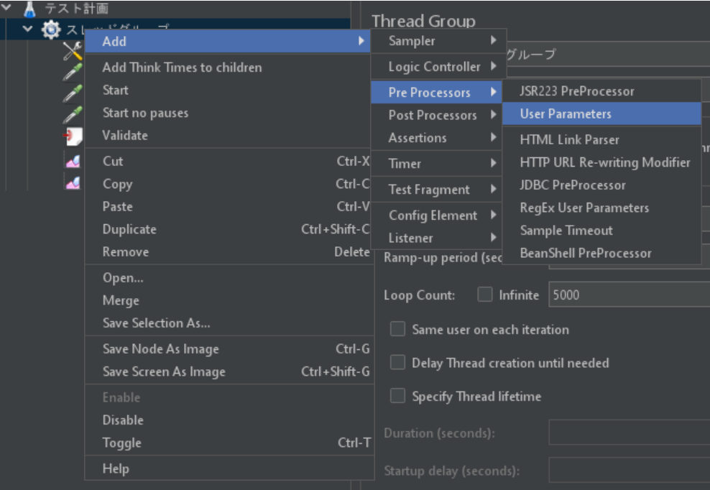Click the Test Plan flask icon
Image resolution: width=710 pixels, height=490 pixels.
pyautogui.click(x=29, y=9)
